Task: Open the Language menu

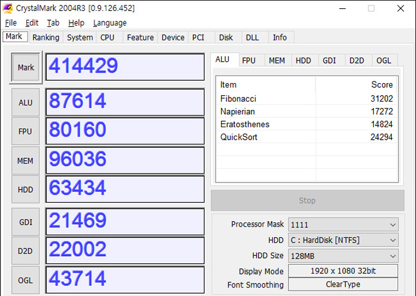Action: click(110, 23)
